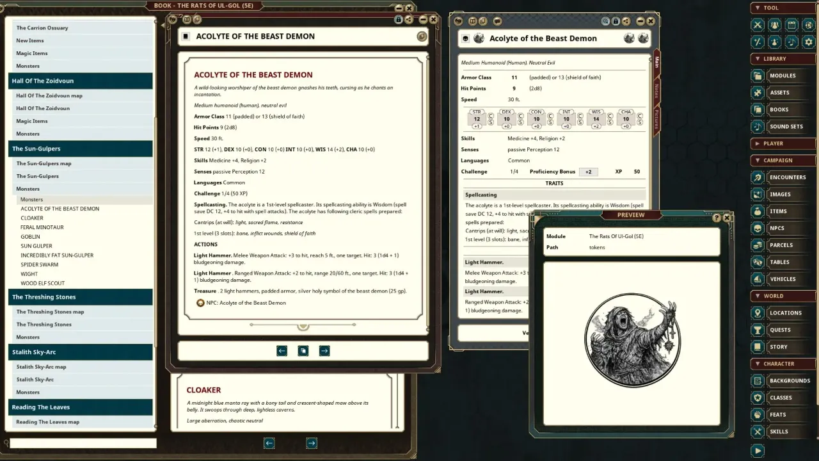Image resolution: width=819 pixels, height=461 pixels.
Task: Click the magnifier icon in NPC sheet header
Action: point(605,21)
